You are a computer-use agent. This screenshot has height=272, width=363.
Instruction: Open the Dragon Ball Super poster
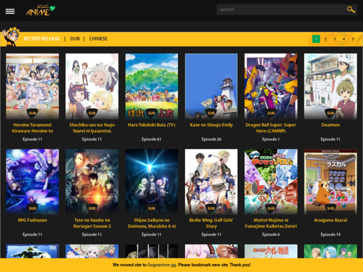click(271, 86)
